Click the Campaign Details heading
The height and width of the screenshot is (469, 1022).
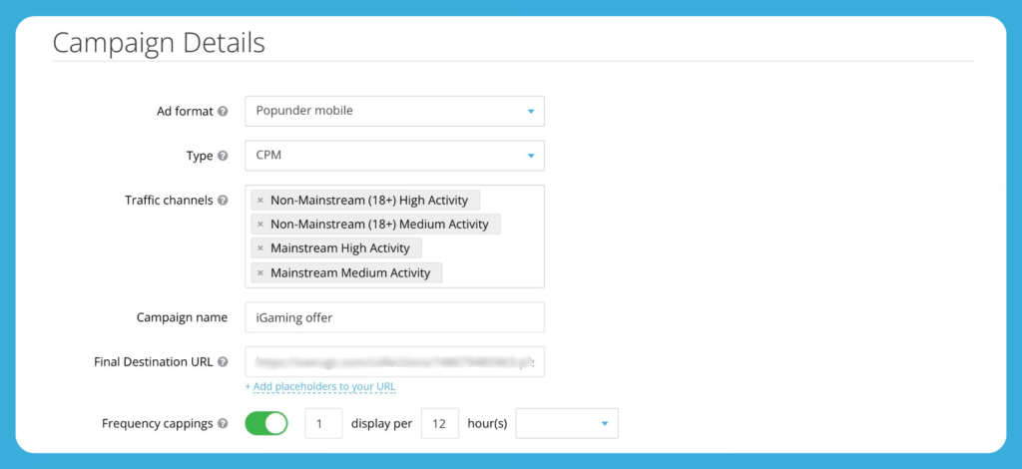coord(159,43)
